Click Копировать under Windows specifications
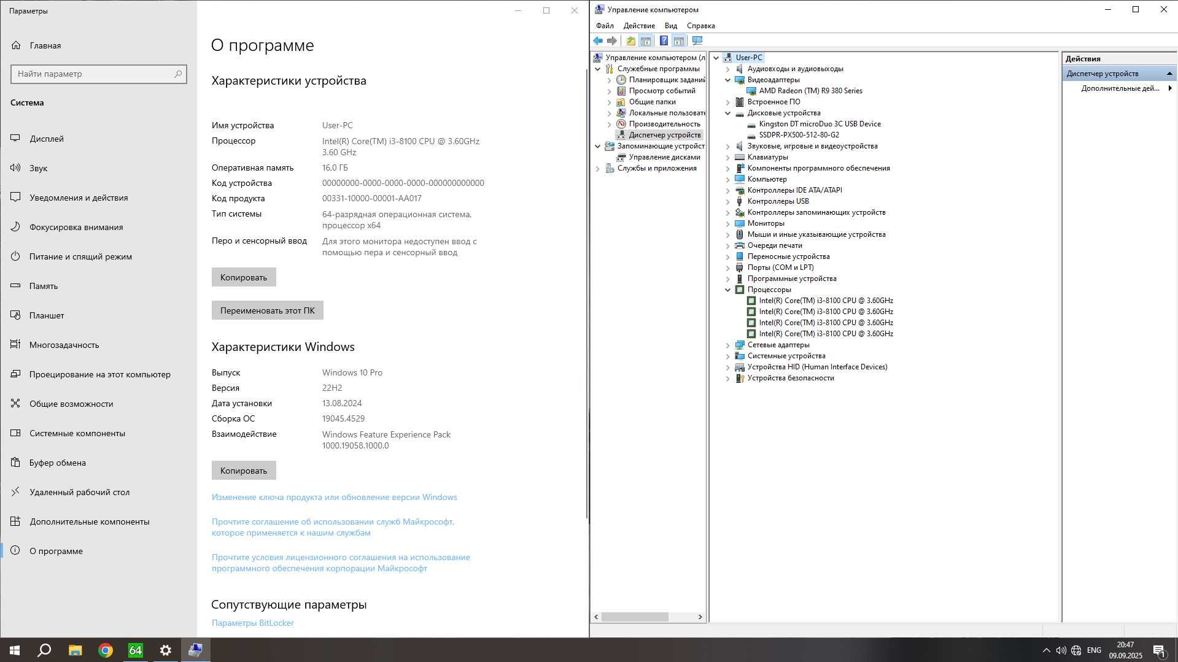1178x662 pixels. 244,471
